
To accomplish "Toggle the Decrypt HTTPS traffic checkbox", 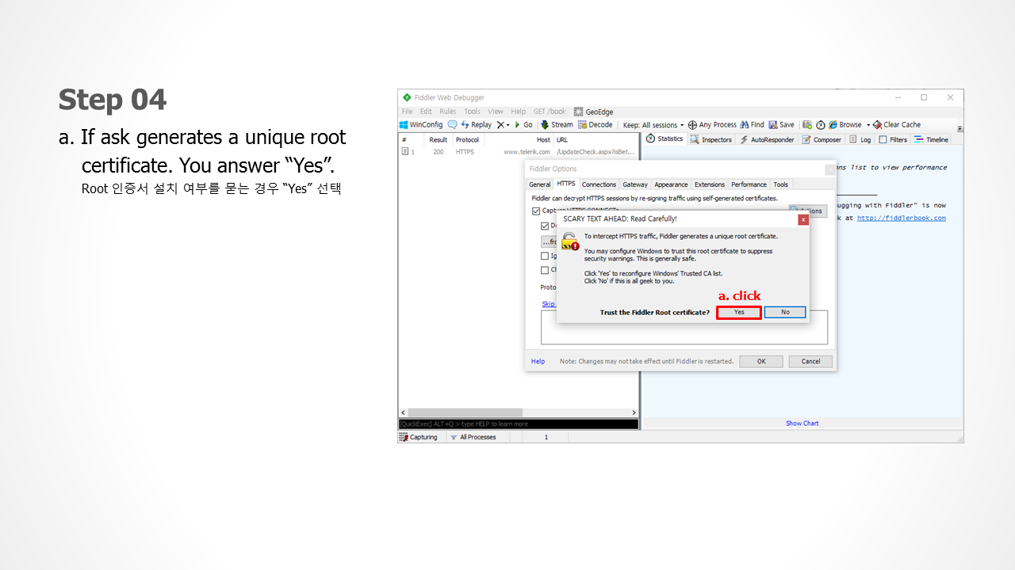I will click(x=545, y=226).
